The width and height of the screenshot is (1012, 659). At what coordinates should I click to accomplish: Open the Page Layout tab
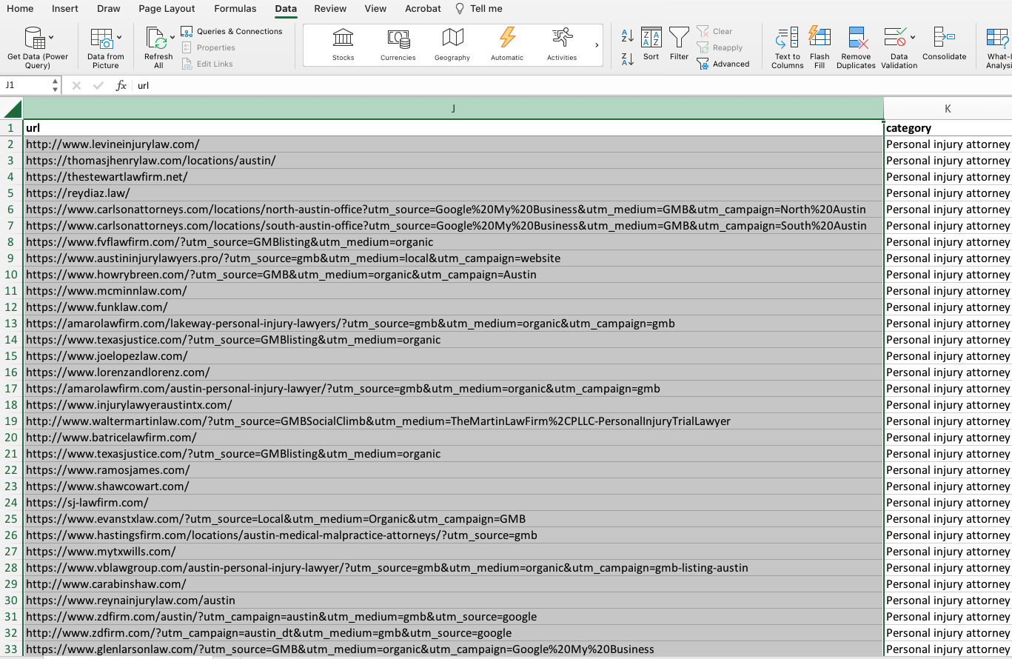[x=167, y=9]
